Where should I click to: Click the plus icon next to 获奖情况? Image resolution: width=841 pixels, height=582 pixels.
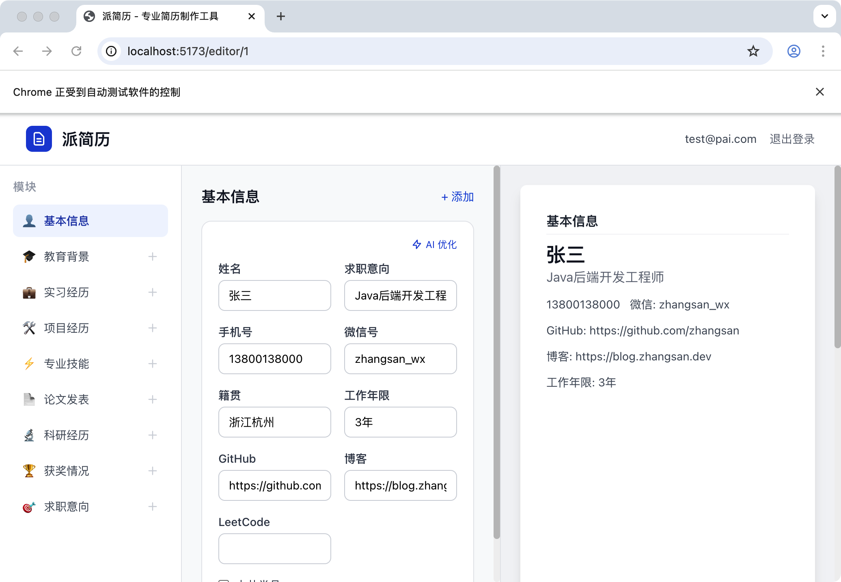click(x=153, y=471)
